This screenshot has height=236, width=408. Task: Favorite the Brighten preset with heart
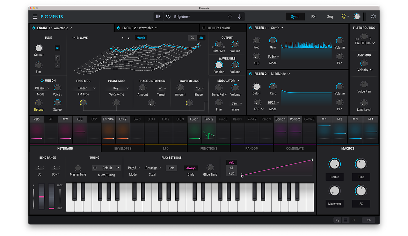168,17
